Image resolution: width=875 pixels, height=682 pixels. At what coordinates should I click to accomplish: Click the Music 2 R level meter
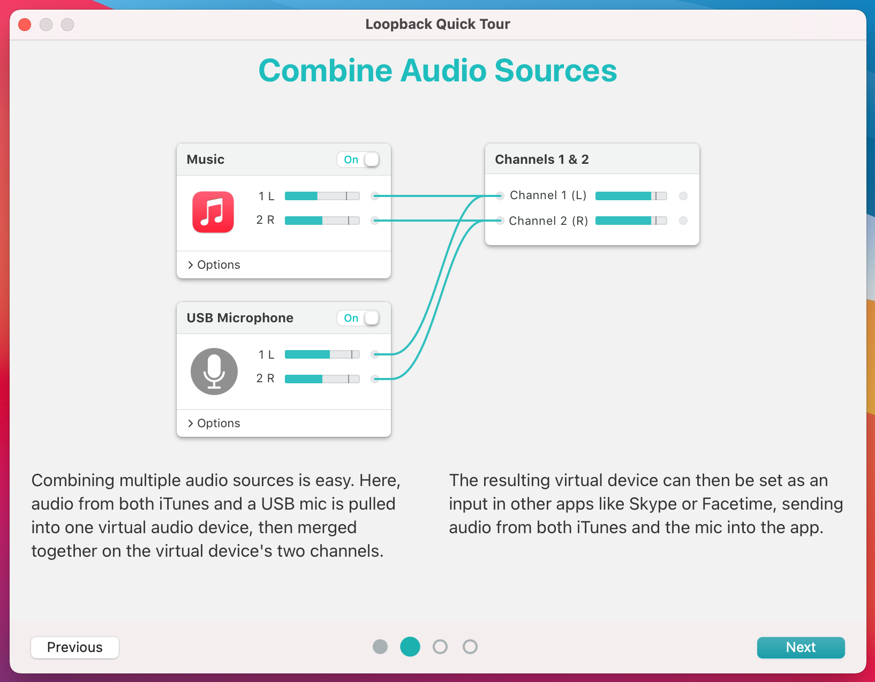point(322,221)
